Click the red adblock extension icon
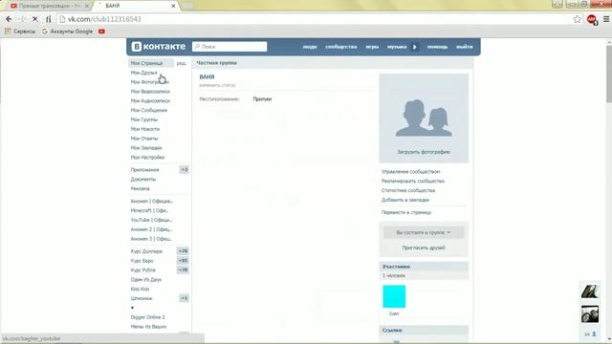 [592, 19]
